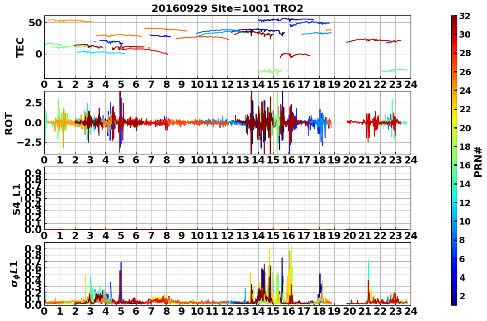Click the "5" x-tick under the bottom panel
The width and height of the screenshot is (487, 321).
(x=121, y=311)
